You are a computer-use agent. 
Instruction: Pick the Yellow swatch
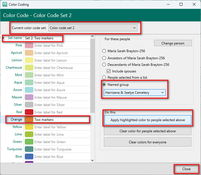pos(29,127)
